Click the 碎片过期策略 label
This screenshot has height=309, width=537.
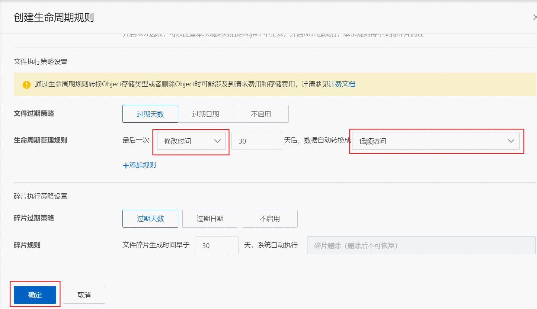34,218
